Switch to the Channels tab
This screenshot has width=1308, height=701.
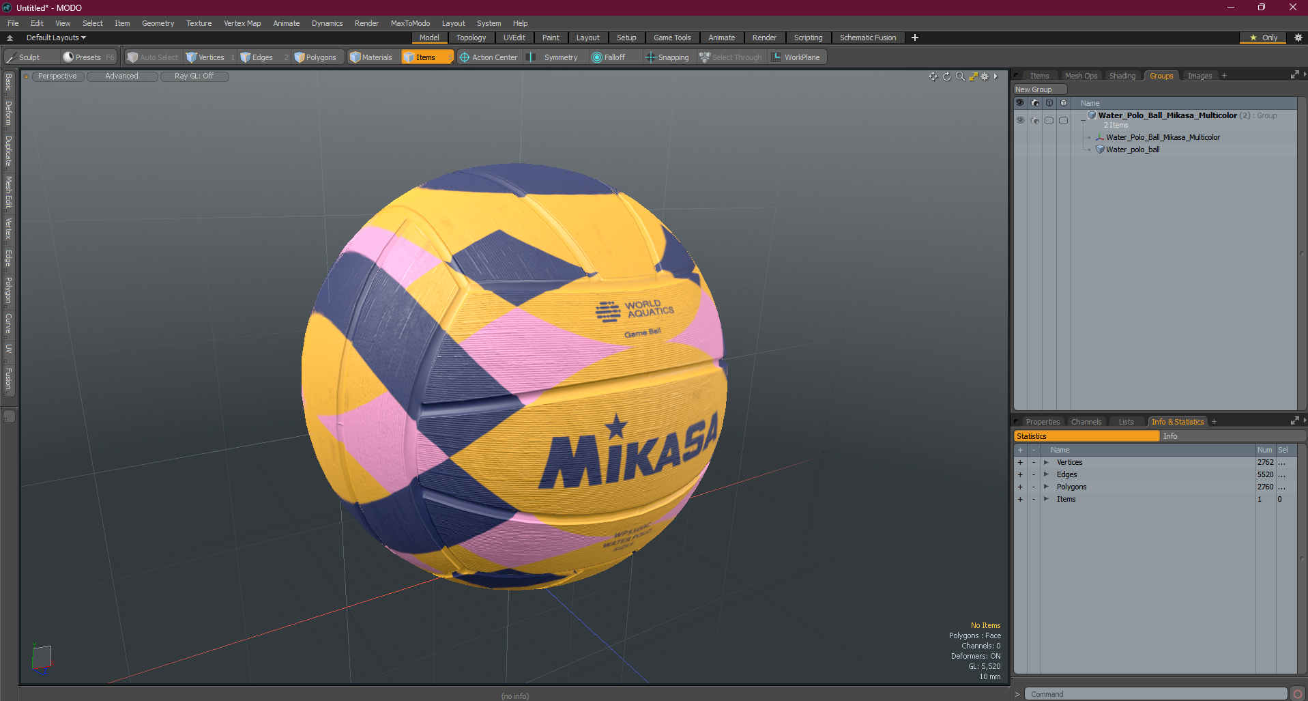[1086, 422]
